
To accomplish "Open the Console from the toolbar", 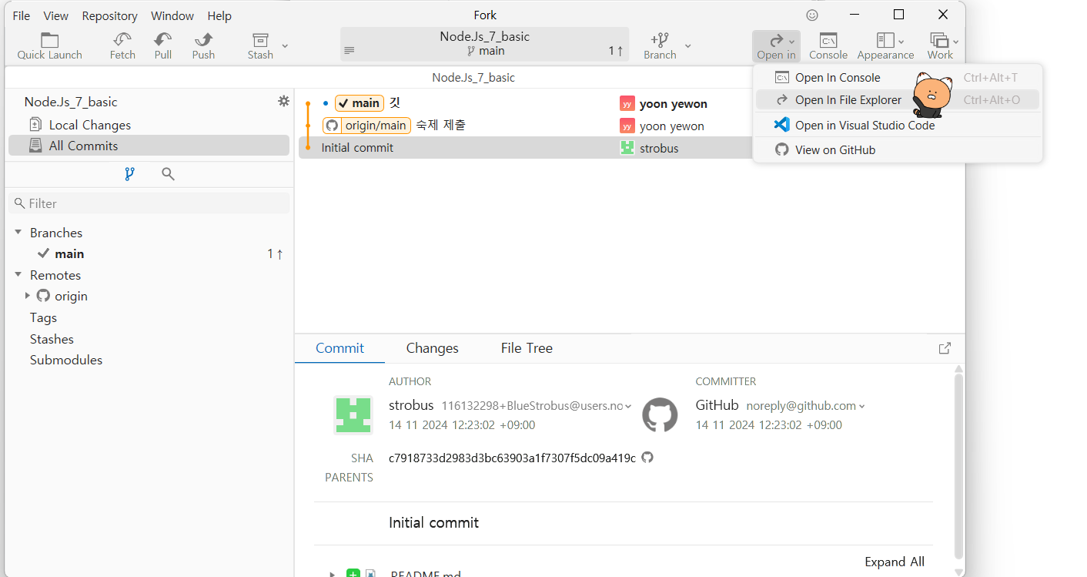I will click(828, 45).
